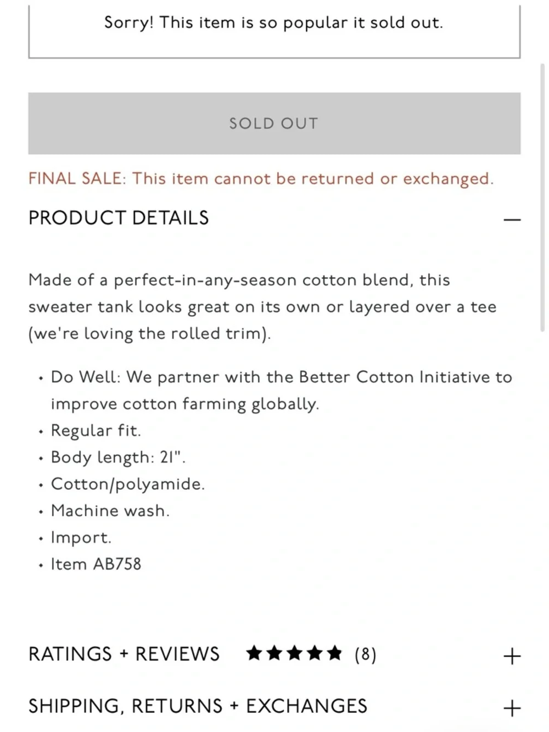The height and width of the screenshot is (732, 549).
Task: Open the (8) review count
Action: [365, 654]
